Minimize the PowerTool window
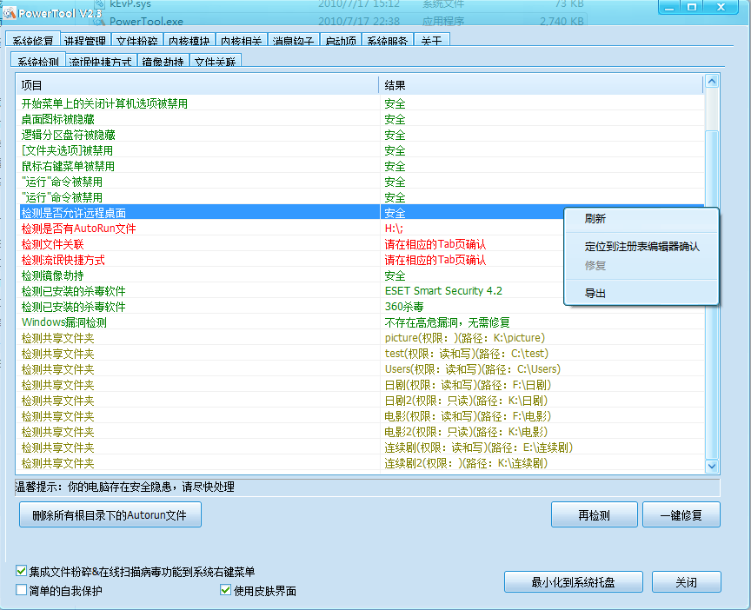This screenshot has height=610, width=751. (x=669, y=7)
